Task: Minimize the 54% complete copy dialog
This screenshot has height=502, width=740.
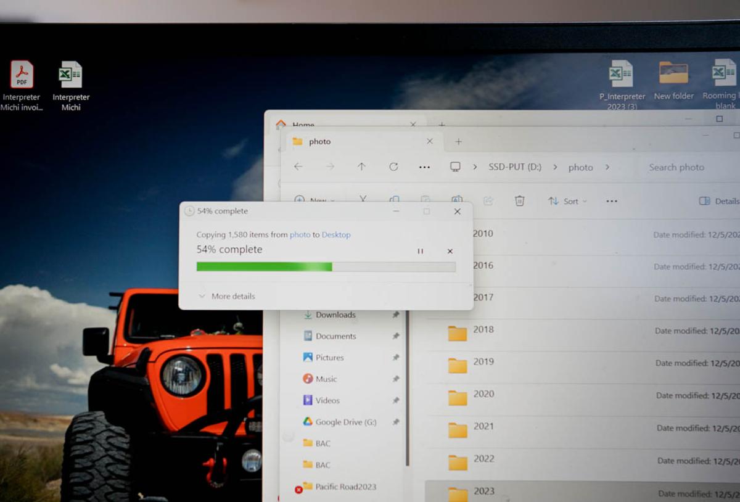Action: 396,212
